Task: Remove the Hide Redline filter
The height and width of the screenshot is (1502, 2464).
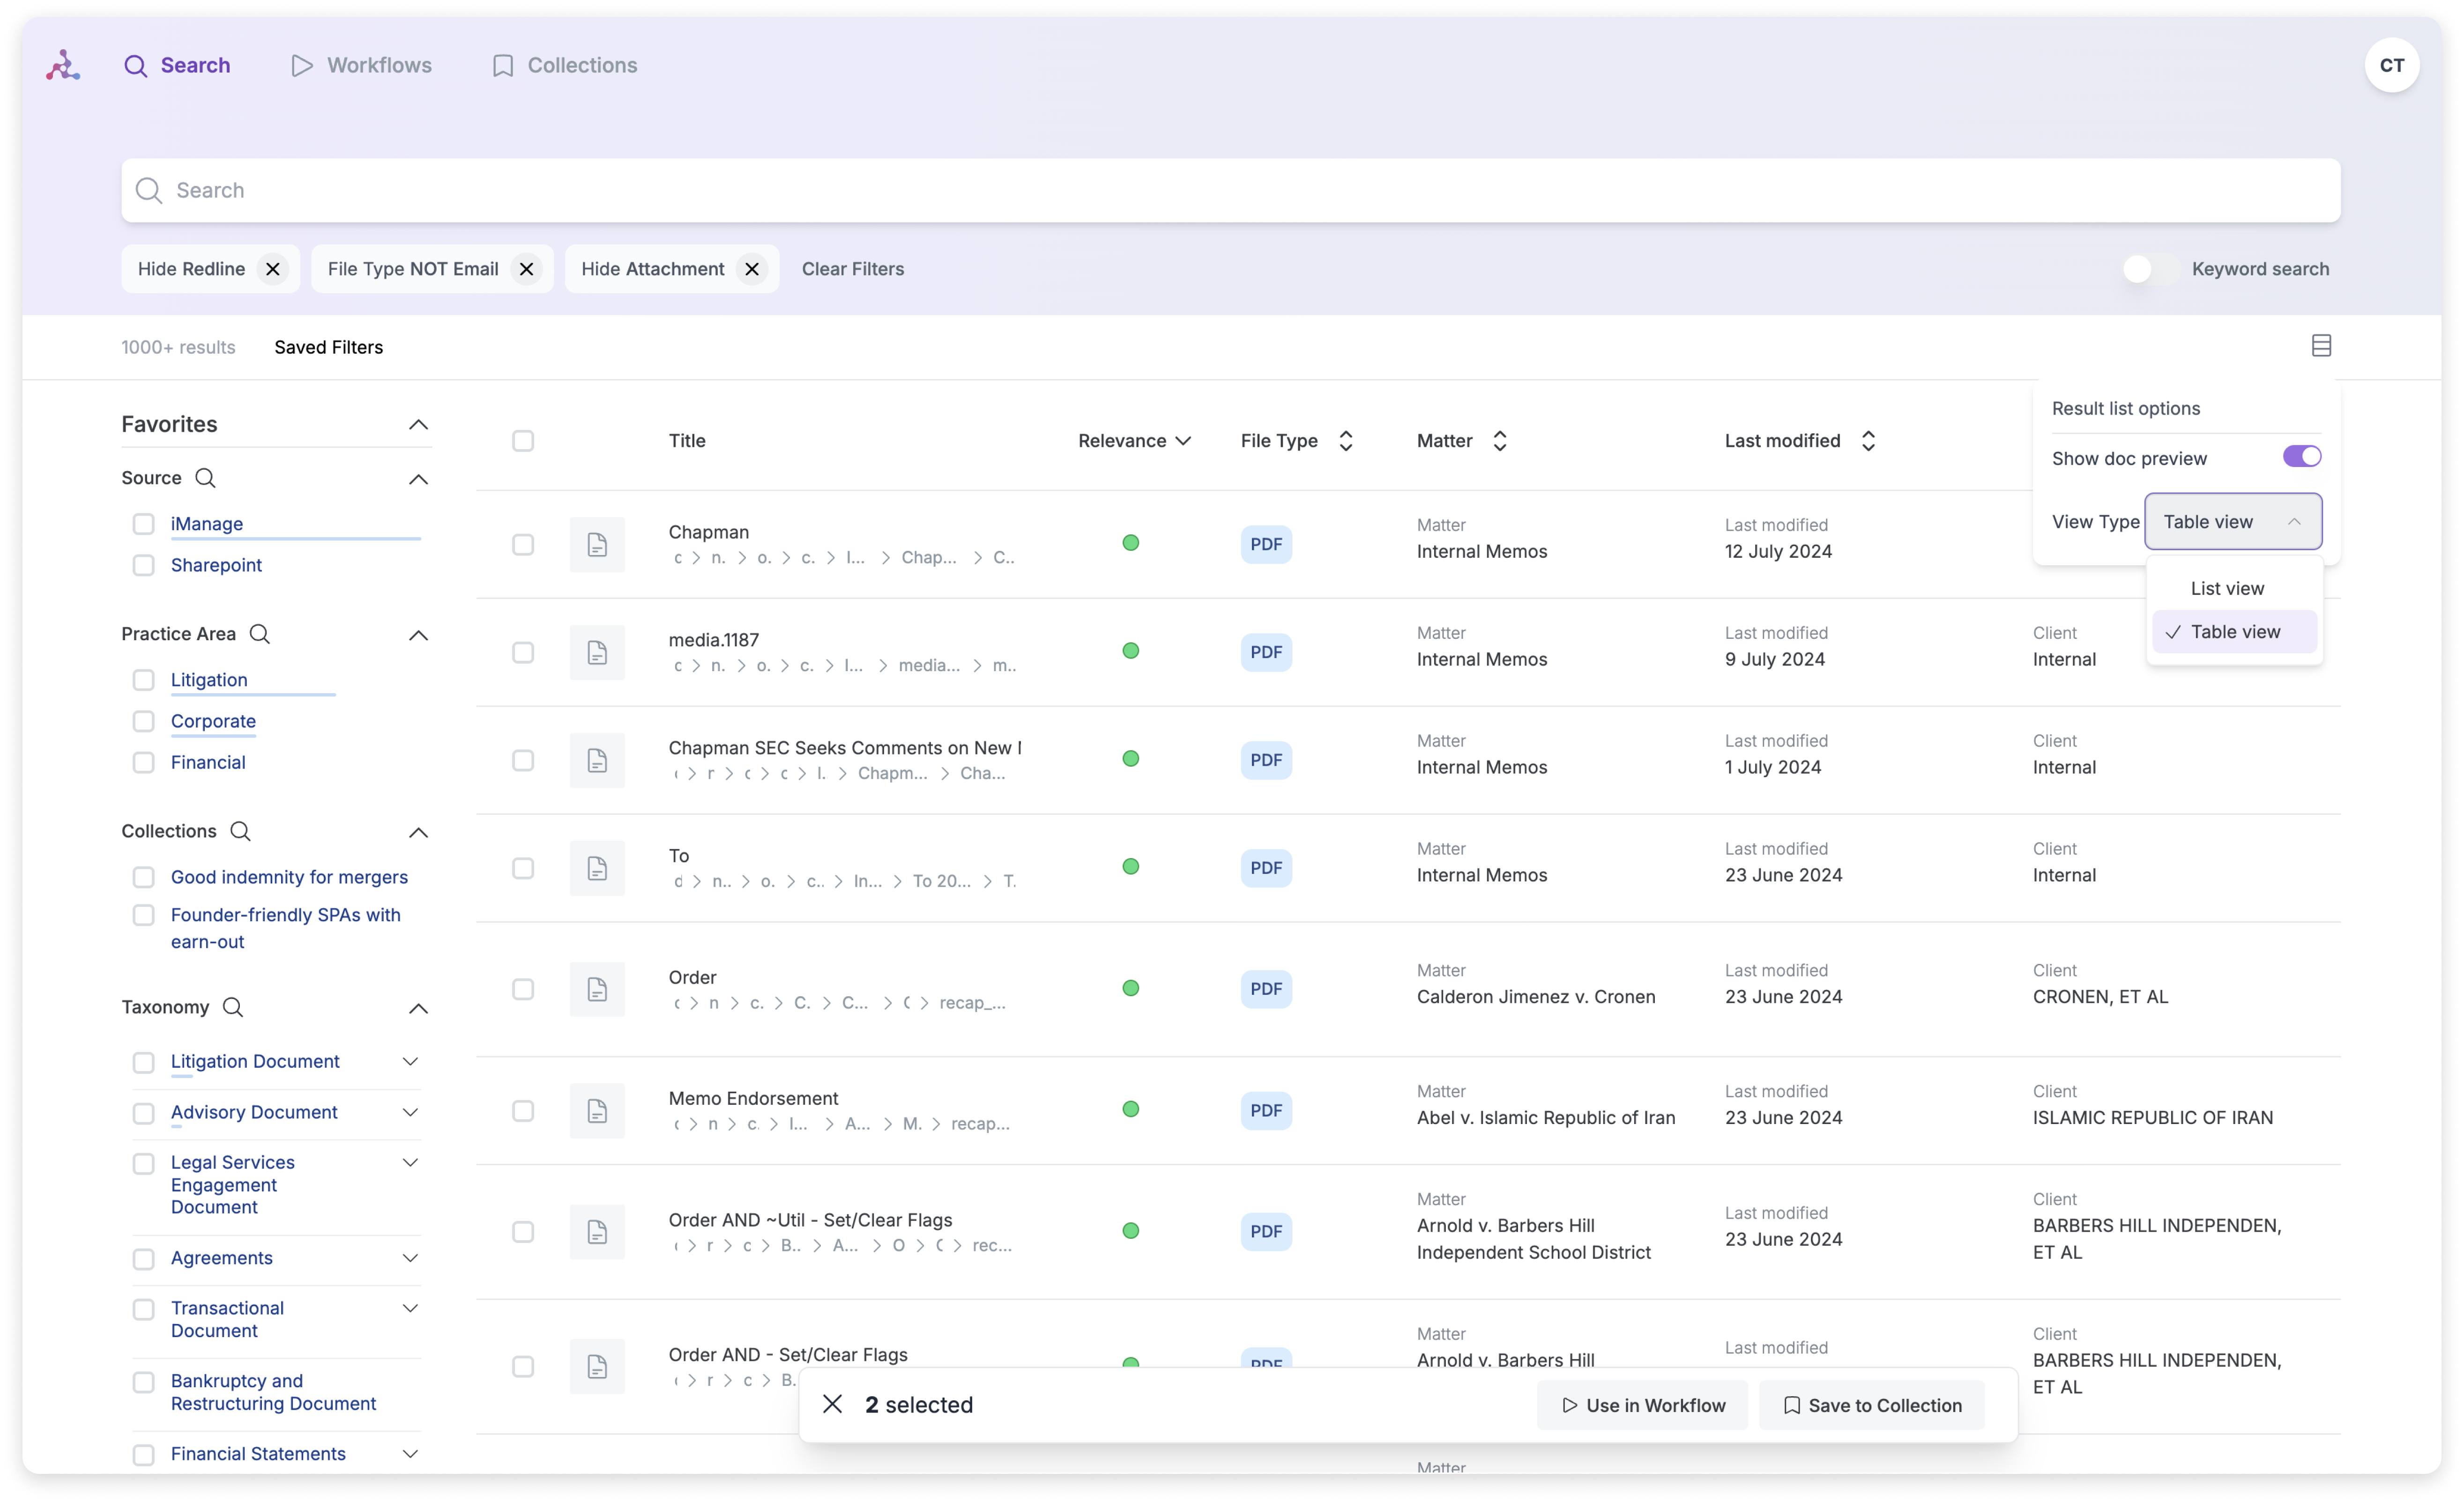Action: click(272, 269)
